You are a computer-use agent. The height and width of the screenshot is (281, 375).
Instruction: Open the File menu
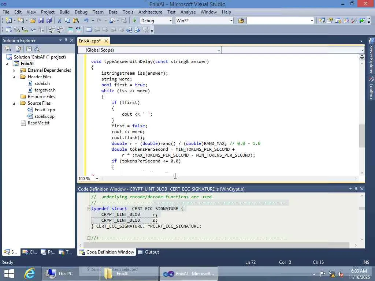[x=6, y=12]
